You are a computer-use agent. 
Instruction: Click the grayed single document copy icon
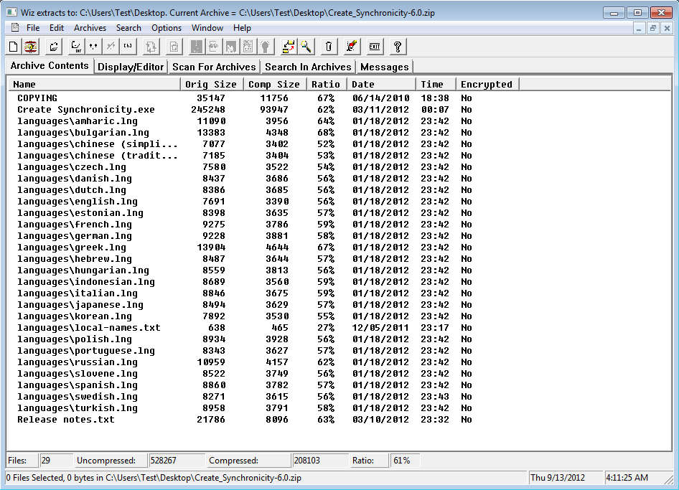pos(174,47)
